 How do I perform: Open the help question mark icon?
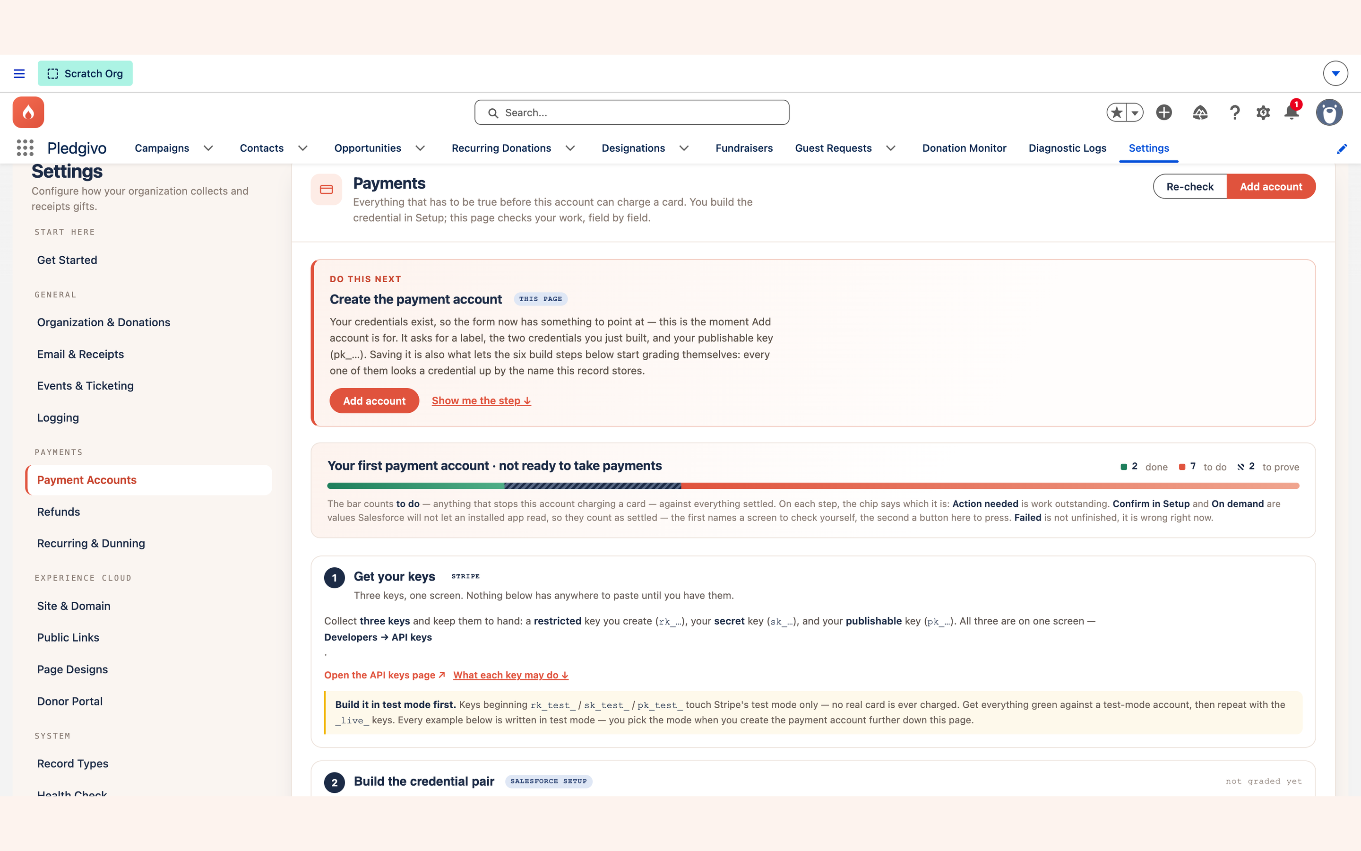[1234, 113]
